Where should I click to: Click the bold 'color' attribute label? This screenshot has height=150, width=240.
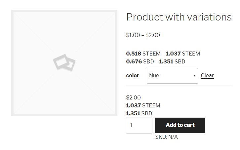point(133,76)
